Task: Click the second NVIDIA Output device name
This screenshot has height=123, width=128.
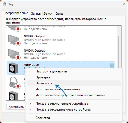Action: (x=34, y=36)
